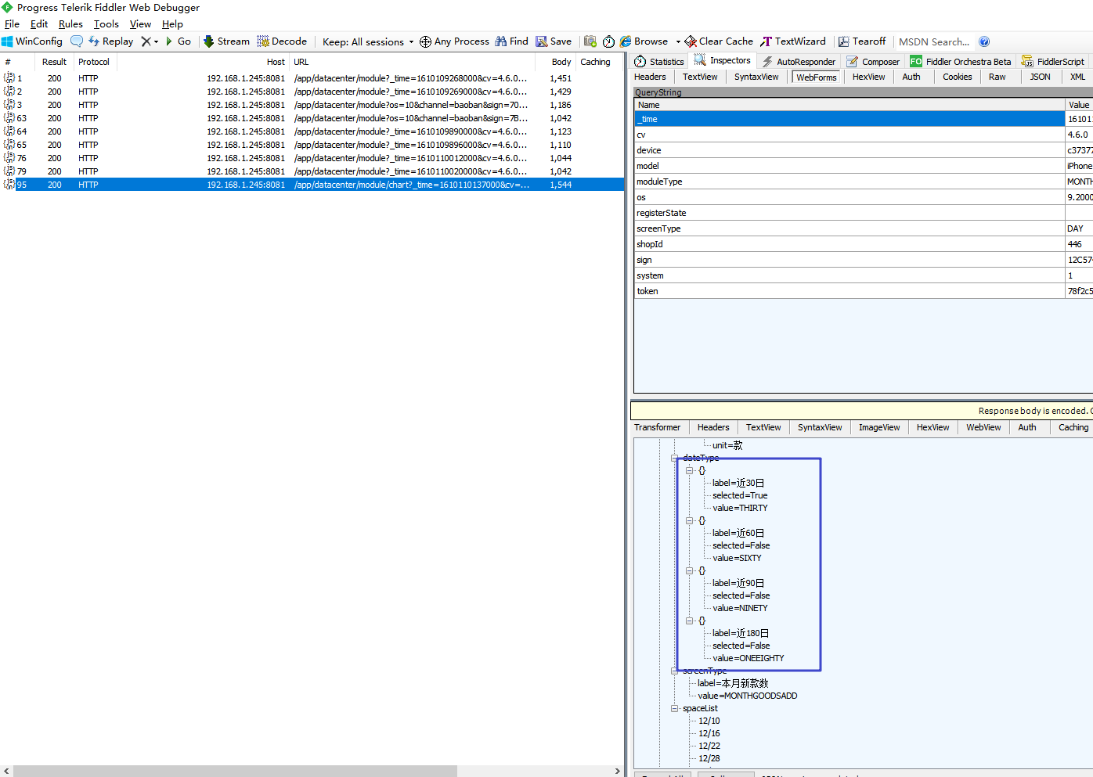
Task: Open the Edit menu
Action: 39,24
